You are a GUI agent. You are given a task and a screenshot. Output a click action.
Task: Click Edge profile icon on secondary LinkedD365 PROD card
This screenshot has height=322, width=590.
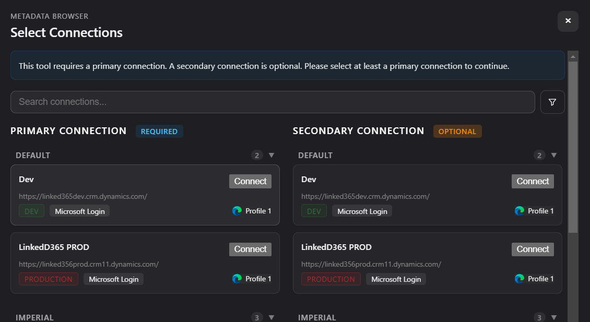[520, 279]
